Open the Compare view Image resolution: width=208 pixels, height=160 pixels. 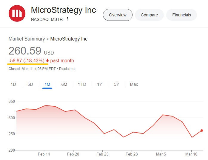tap(149, 15)
